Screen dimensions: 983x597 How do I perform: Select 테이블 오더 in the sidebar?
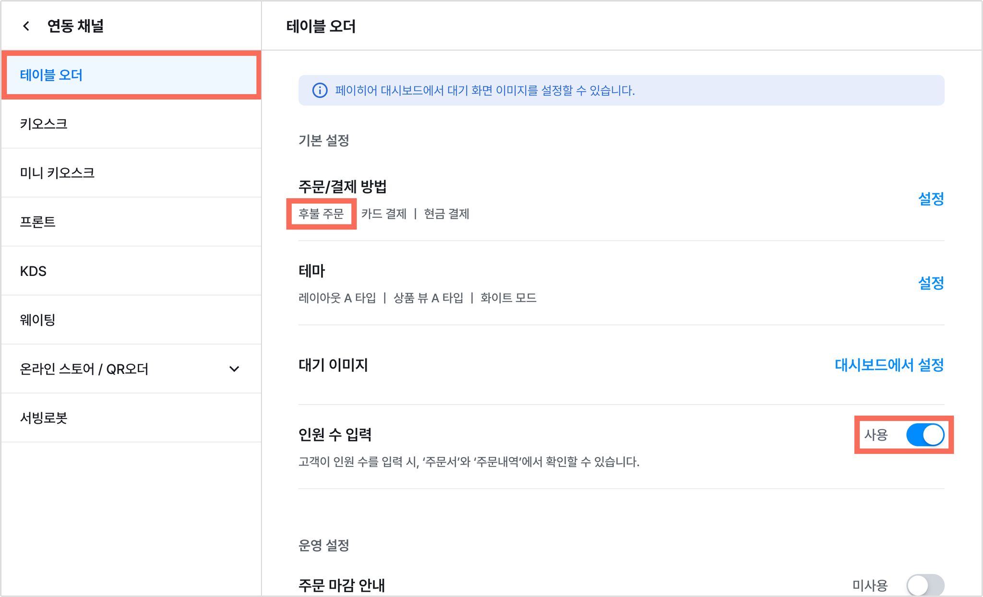132,75
